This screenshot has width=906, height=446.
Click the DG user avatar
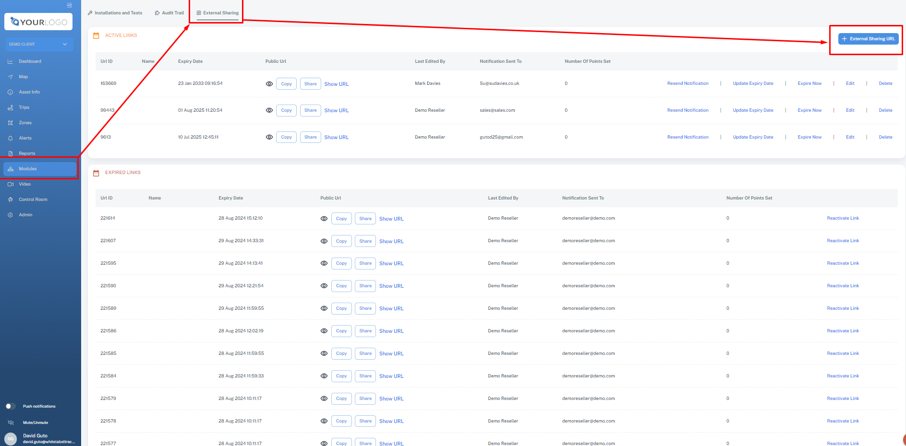pos(11,439)
